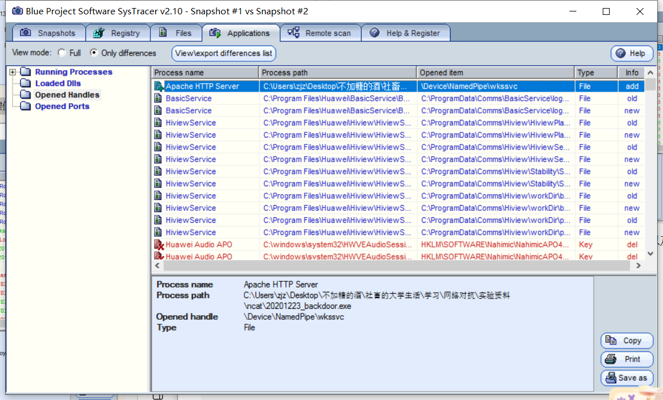Click the horizontal scroll left arrow
This screenshot has height=400, width=663.
pyautogui.click(x=157, y=265)
